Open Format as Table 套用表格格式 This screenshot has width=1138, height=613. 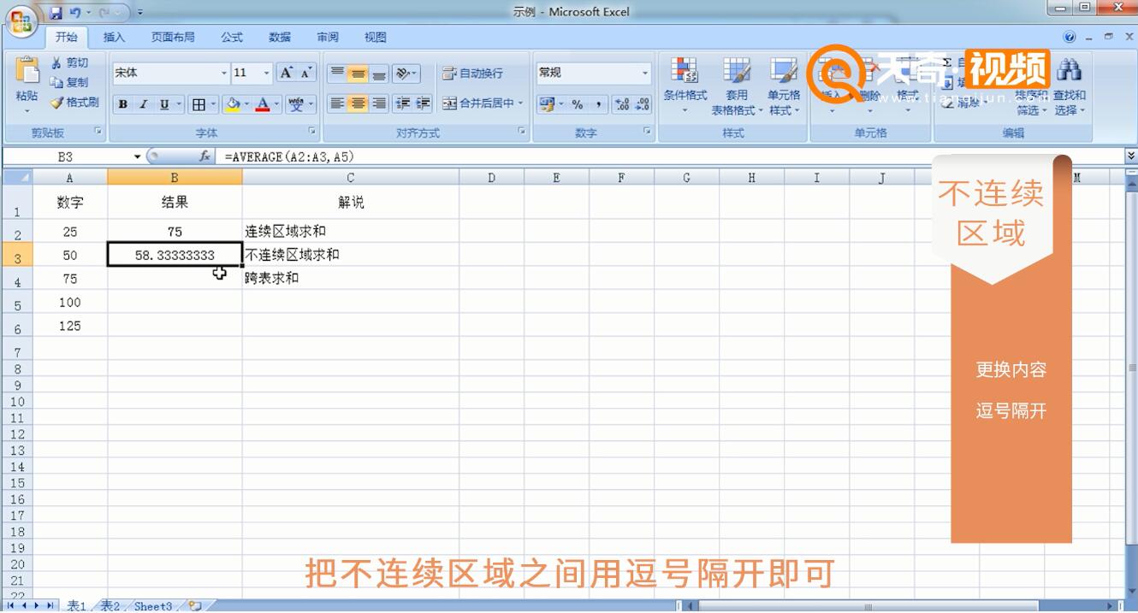pyautogui.click(x=736, y=86)
